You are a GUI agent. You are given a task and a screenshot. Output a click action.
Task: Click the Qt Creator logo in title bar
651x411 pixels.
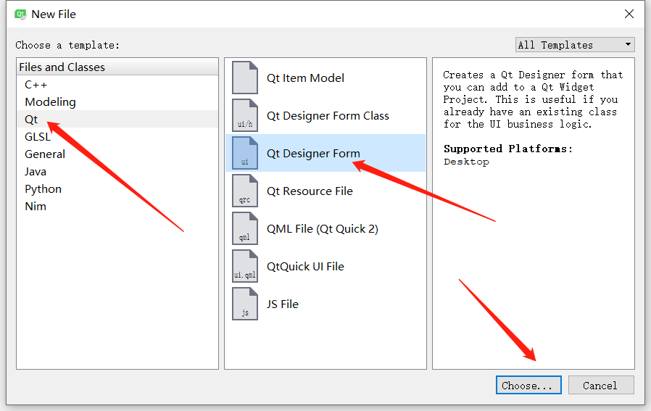coord(20,14)
